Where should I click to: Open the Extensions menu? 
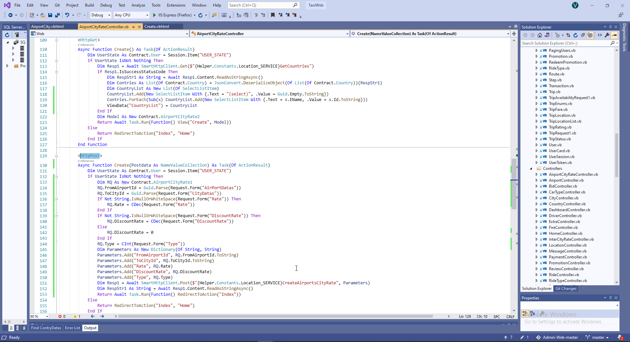tap(176, 5)
